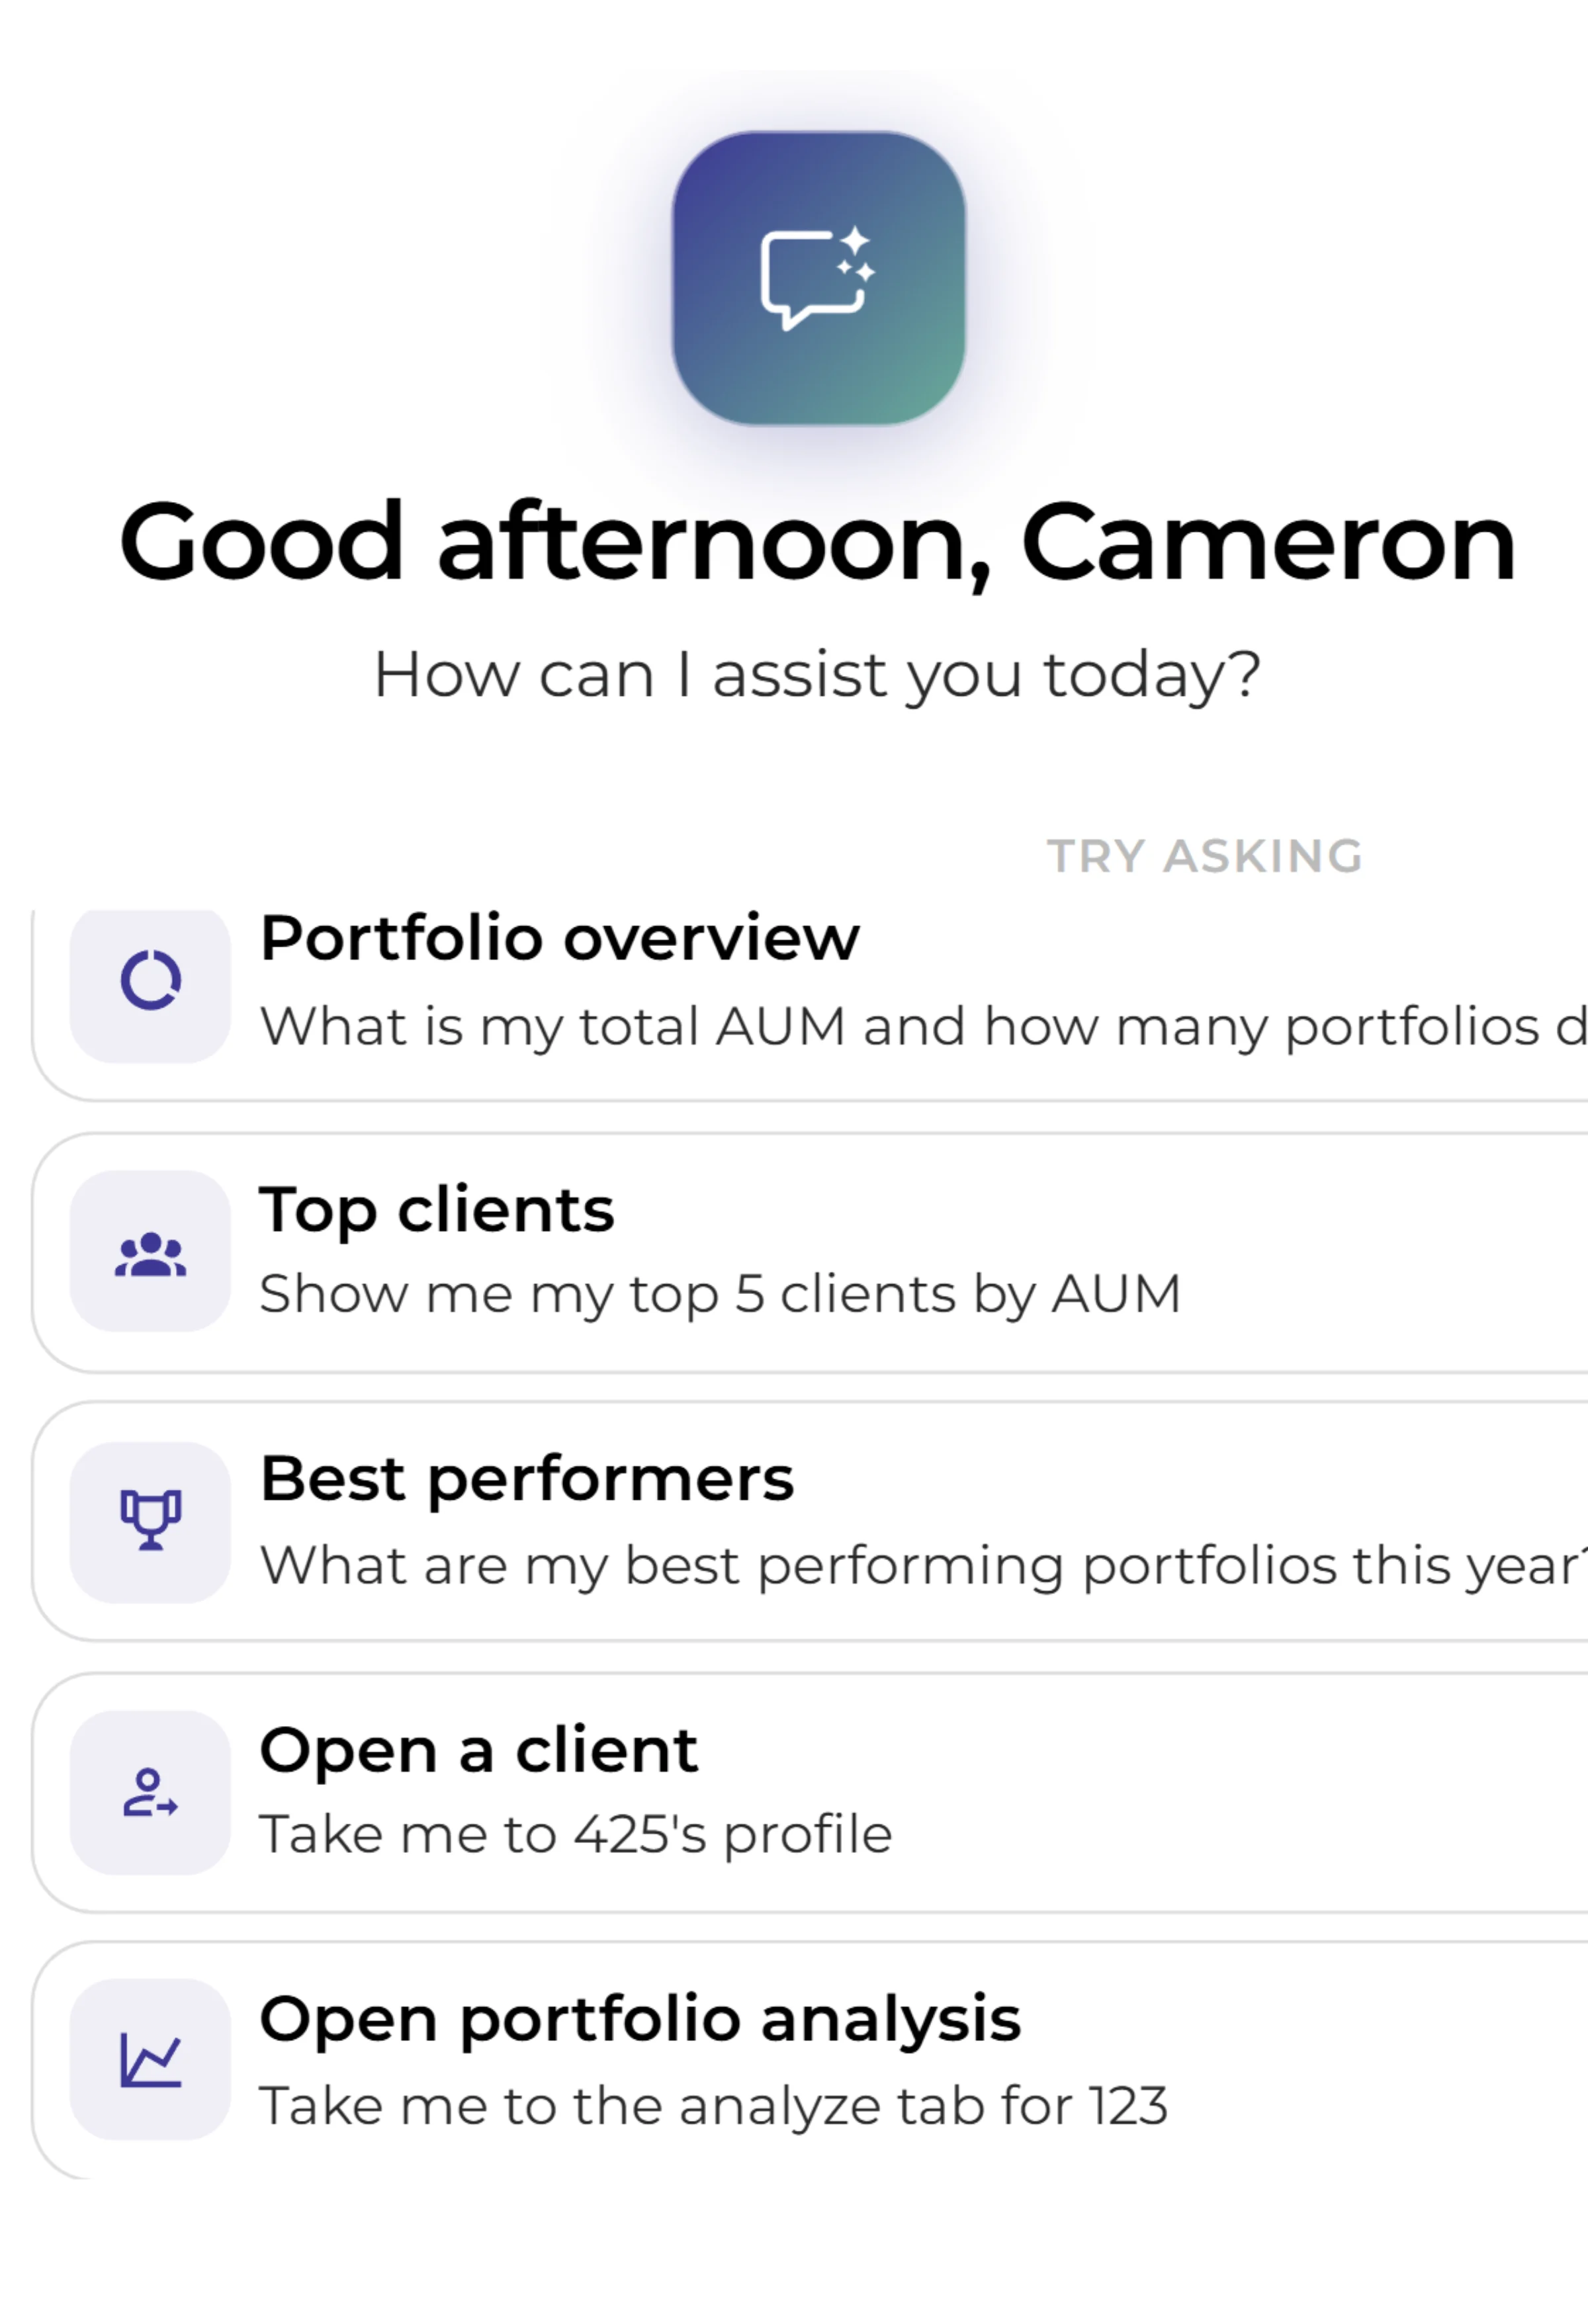Click 'Show me my top 5 clients by AUM'
The image size is (1588, 2324).
point(720,1292)
